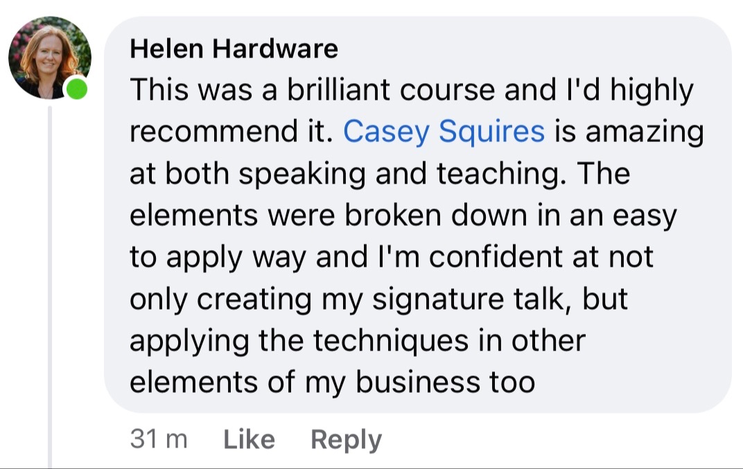This screenshot has width=743, height=469.
Task: Click the word 'confident' in the comment
Action: coord(496,257)
